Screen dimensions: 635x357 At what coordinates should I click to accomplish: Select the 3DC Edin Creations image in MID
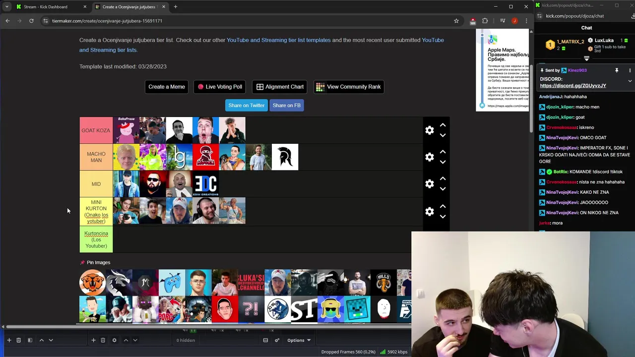click(x=206, y=184)
